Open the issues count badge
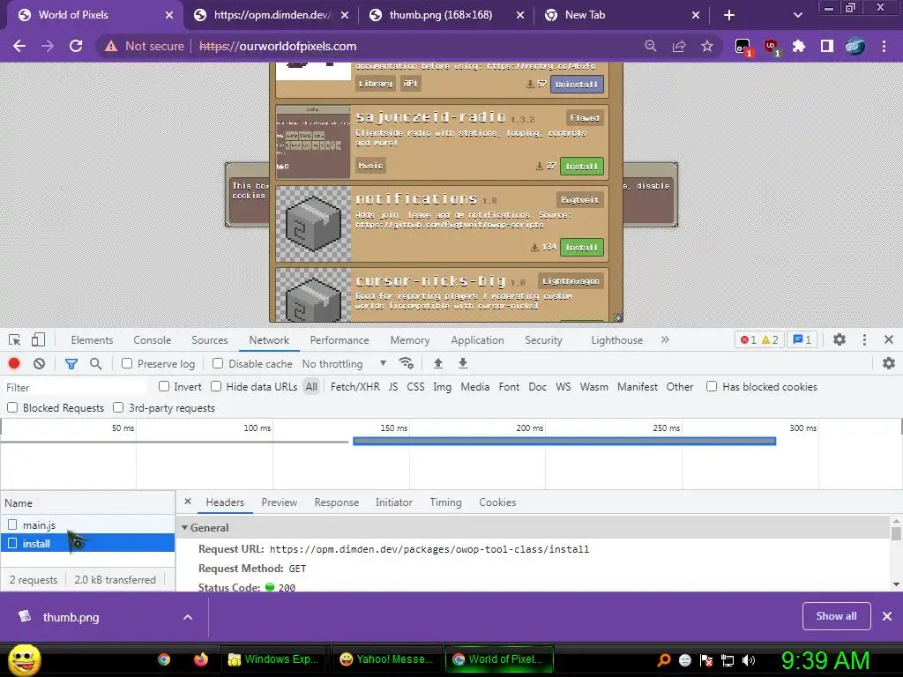 point(802,339)
